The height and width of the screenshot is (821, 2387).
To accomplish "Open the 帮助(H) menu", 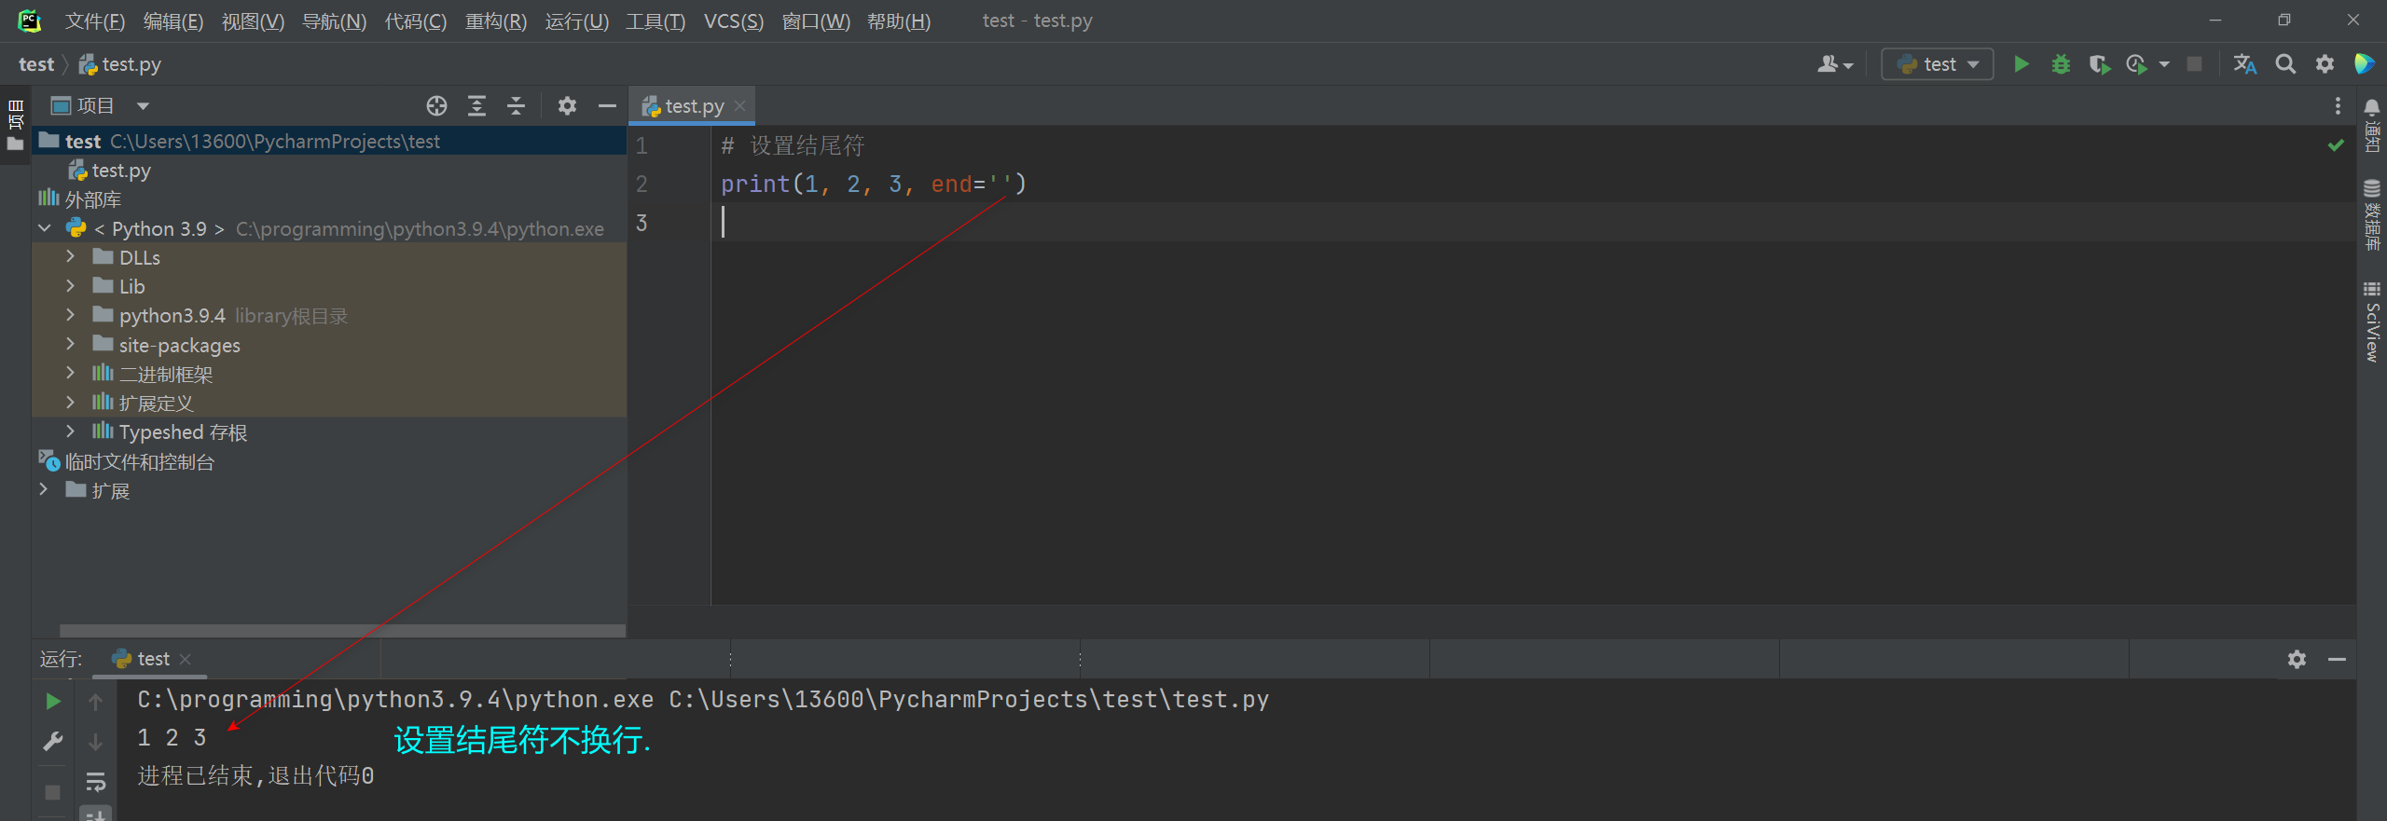I will point(899,21).
